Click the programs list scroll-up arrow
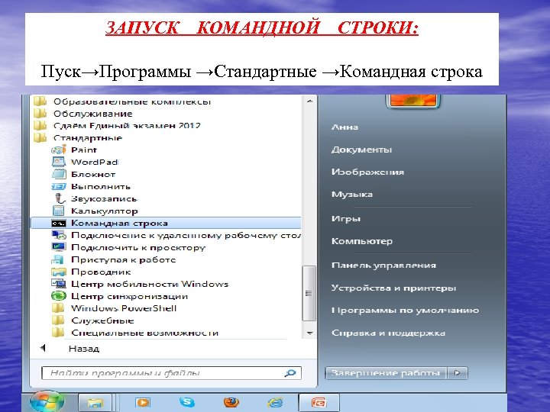This screenshot has height=412, width=550. point(309,101)
